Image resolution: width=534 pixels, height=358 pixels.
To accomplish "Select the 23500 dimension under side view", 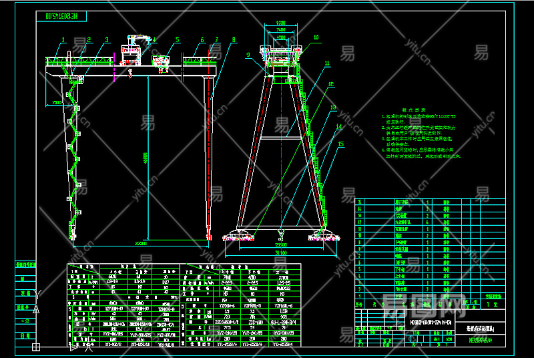I will click(x=281, y=245).
